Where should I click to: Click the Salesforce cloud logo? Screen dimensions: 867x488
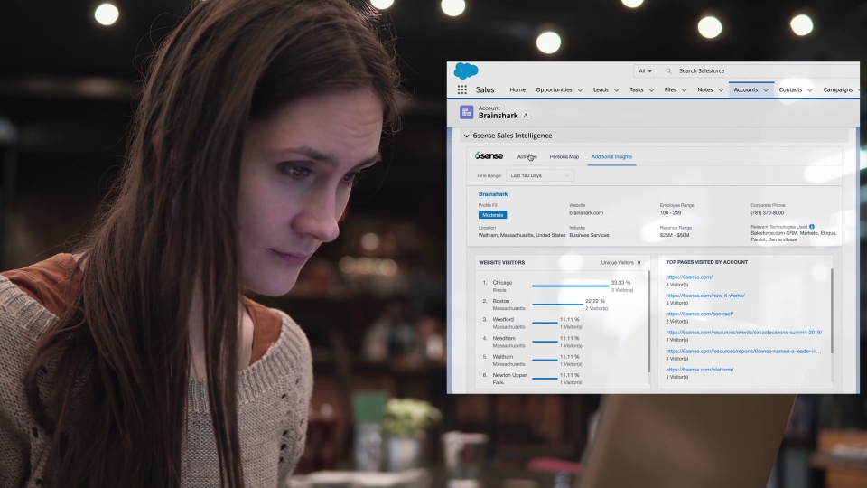(466, 71)
